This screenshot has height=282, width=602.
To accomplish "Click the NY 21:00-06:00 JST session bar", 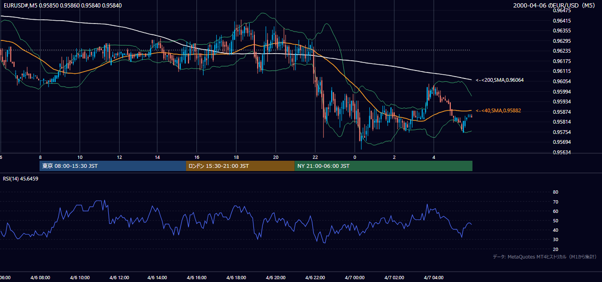I will (x=383, y=166).
